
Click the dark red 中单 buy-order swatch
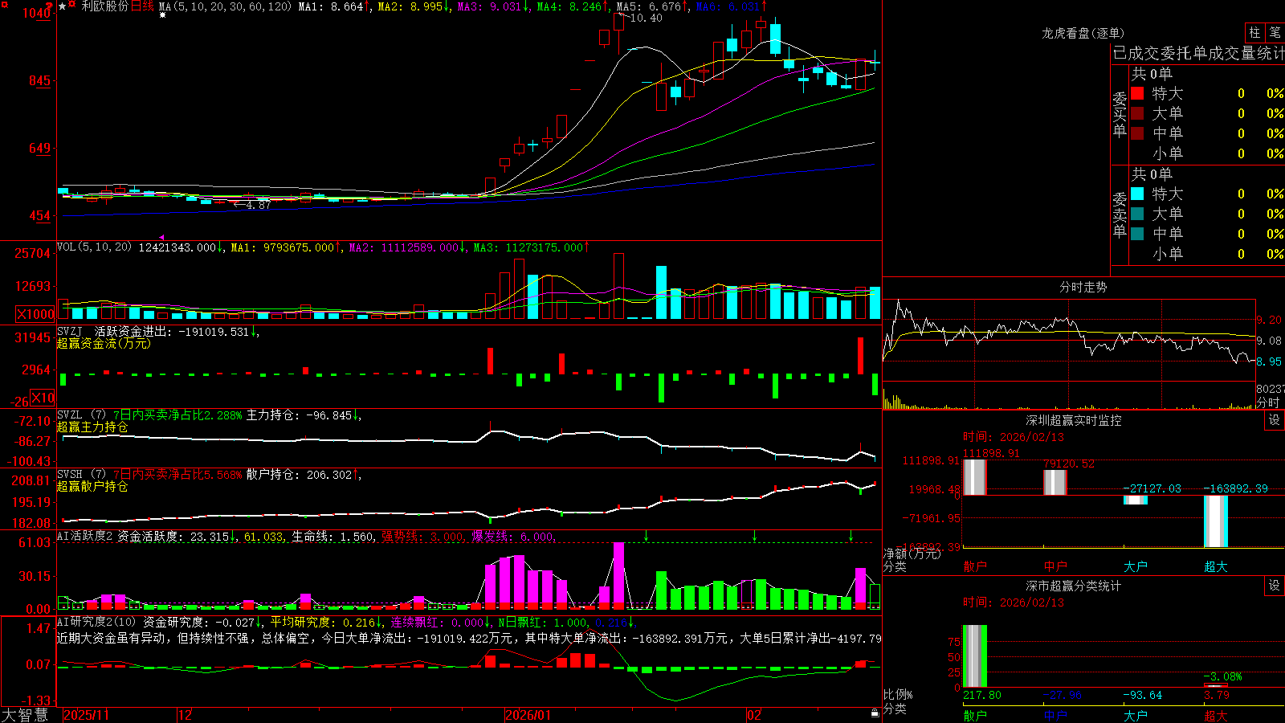pyautogui.click(x=1137, y=133)
